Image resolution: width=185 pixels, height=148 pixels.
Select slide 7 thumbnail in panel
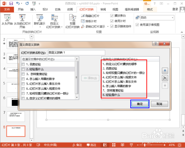16,116
